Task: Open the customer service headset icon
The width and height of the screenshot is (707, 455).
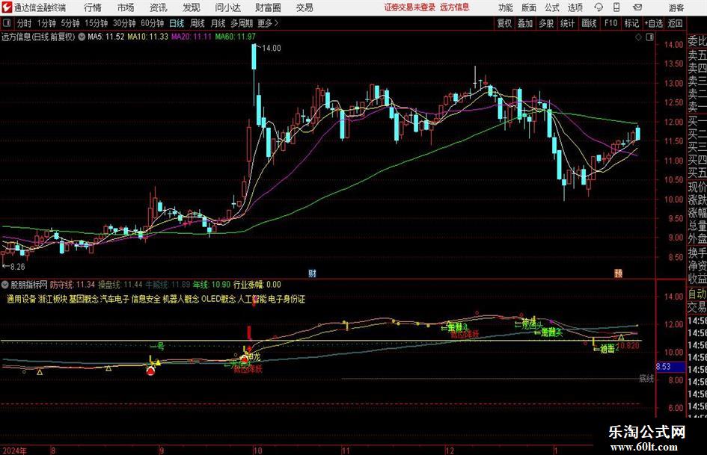Action: (599, 7)
